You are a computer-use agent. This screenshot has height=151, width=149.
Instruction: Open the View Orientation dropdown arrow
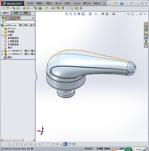(86, 14)
